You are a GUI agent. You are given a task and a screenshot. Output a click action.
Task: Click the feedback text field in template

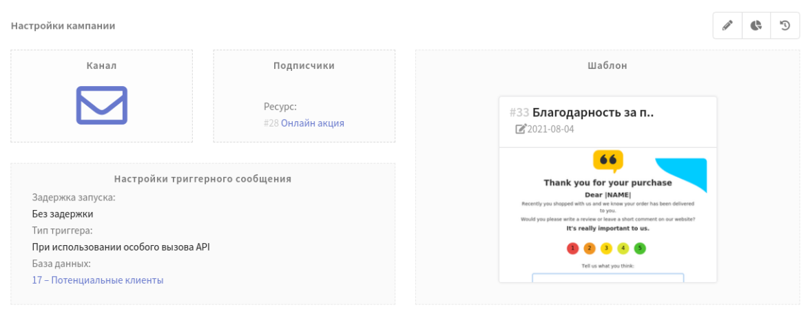point(607,277)
